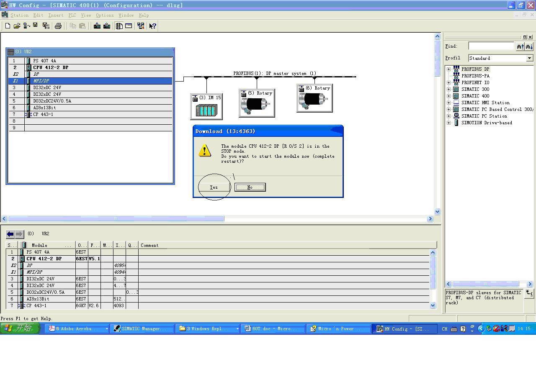
Task: Click inside the Find input field
Action: (x=491, y=46)
